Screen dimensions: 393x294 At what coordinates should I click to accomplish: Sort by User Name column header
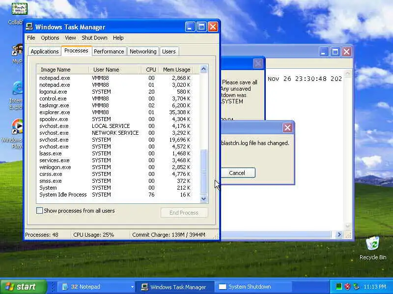115,70
